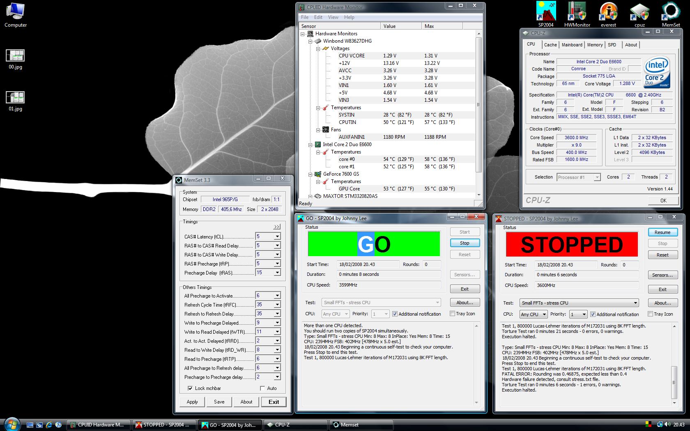Click the Save button in MemSet
690x431 pixels.
pyautogui.click(x=219, y=402)
